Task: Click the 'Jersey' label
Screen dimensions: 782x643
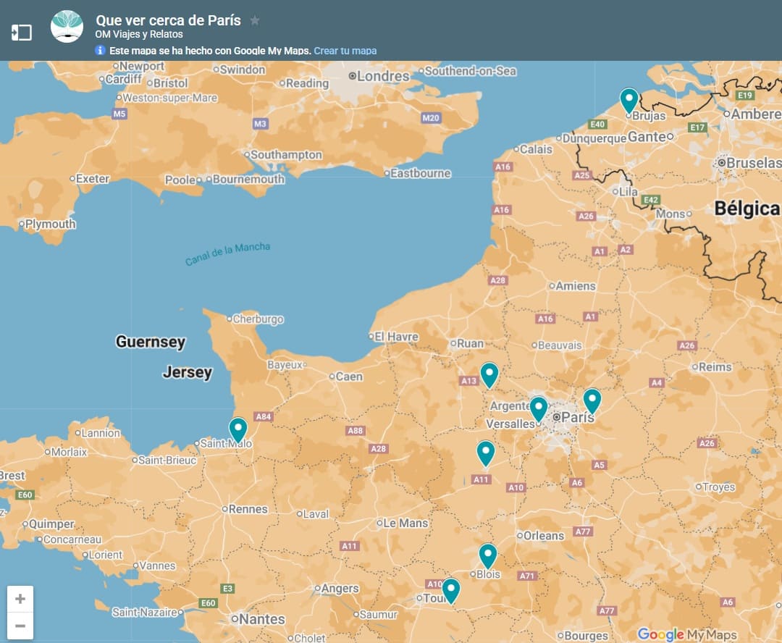Action: [x=188, y=372]
